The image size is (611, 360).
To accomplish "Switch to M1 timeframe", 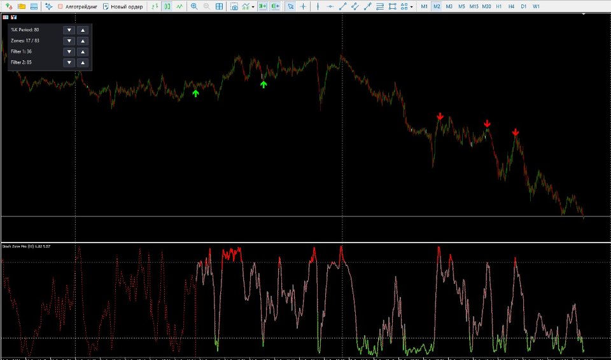I will 424,6.
